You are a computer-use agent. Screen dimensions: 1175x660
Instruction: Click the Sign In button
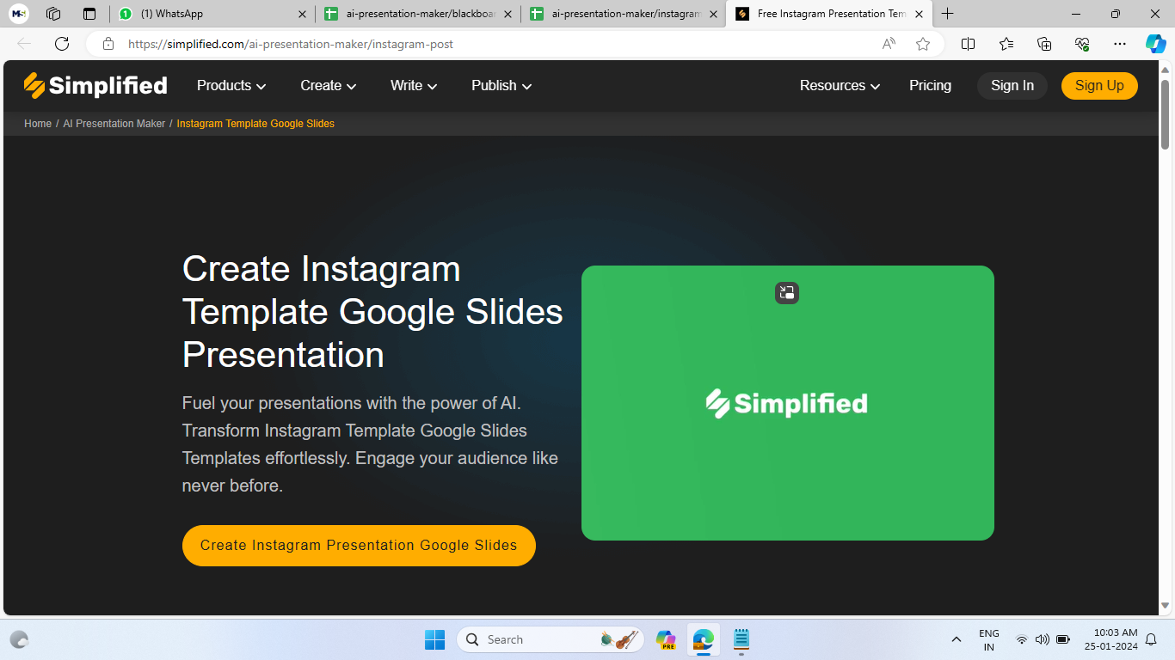1012,85
